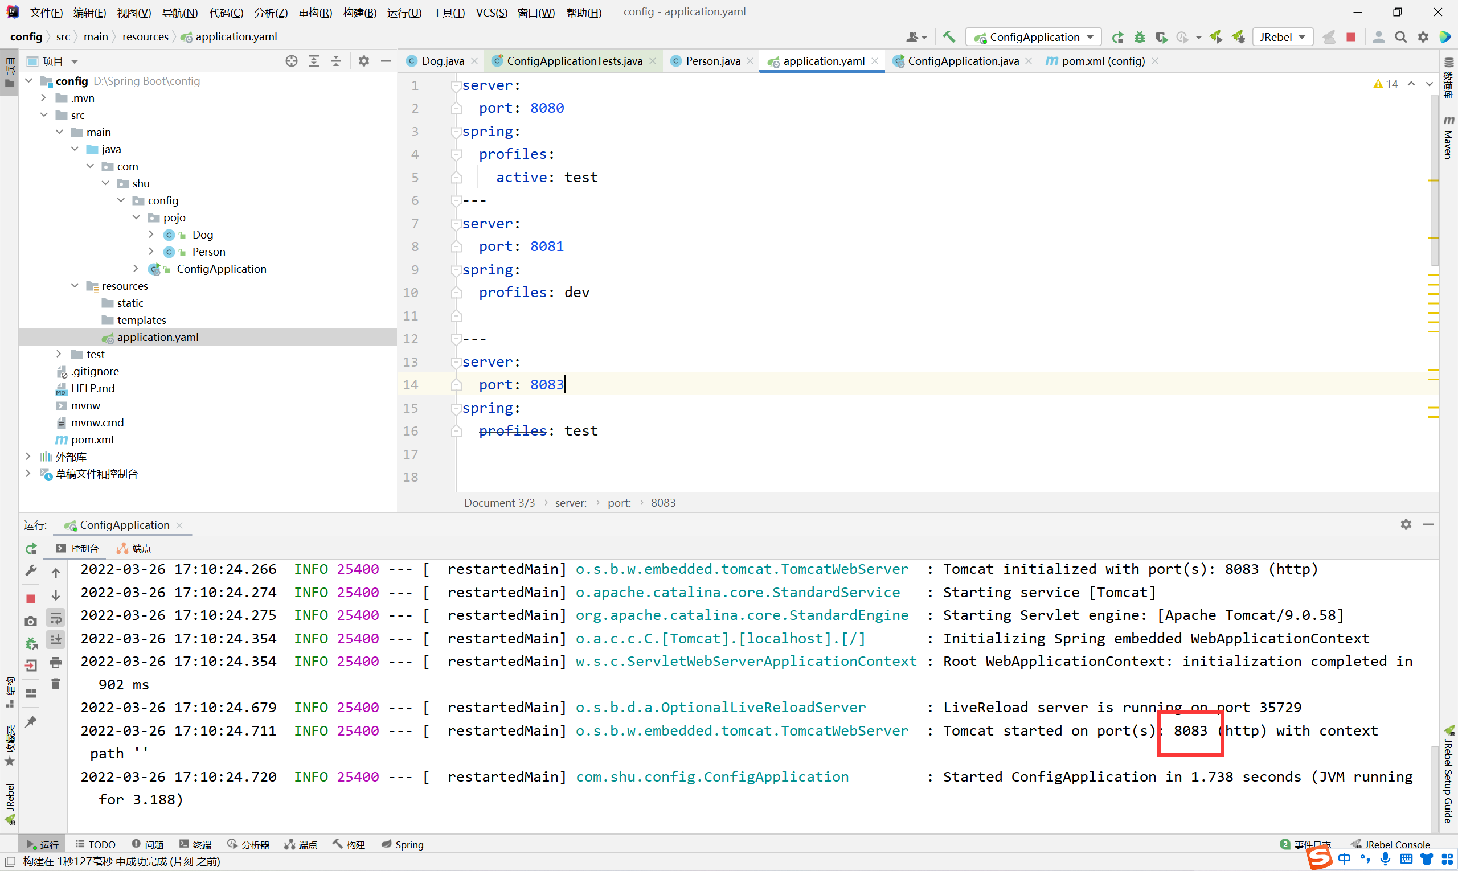The height and width of the screenshot is (871, 1458).
Task: Pin the run tab with the pin icon
Action: 31,721
